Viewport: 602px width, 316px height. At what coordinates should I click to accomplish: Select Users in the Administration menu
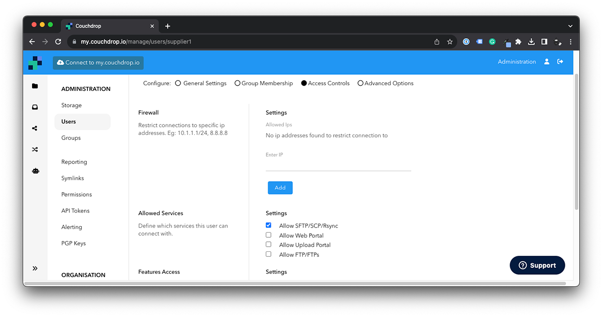(68, 121)
